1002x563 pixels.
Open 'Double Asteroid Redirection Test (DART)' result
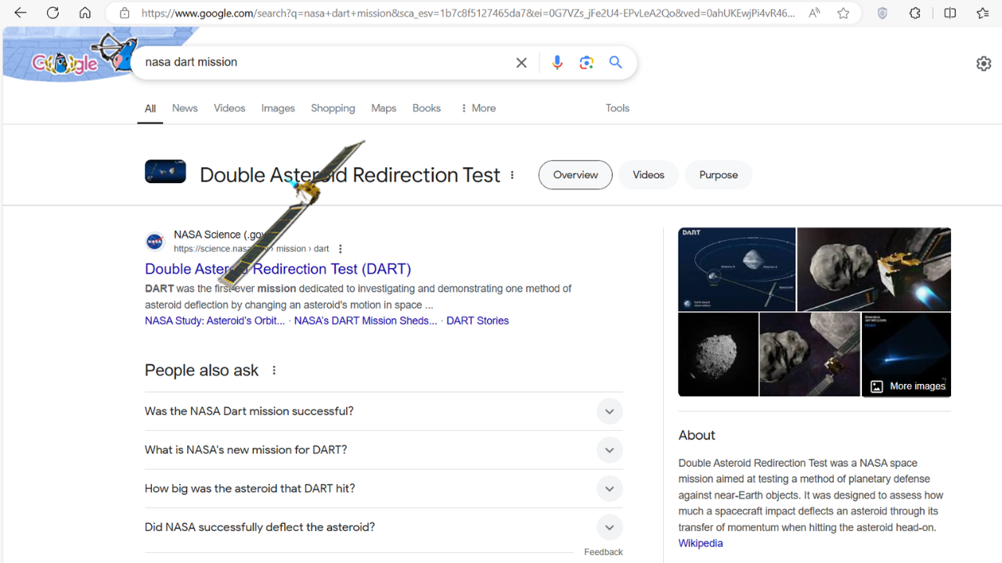click(278, 269)
